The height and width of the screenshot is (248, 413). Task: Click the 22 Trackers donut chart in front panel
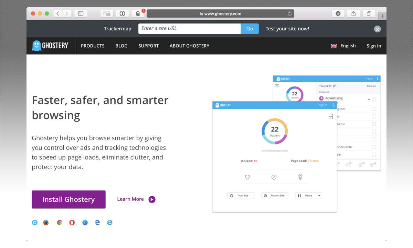pos(275,131)
